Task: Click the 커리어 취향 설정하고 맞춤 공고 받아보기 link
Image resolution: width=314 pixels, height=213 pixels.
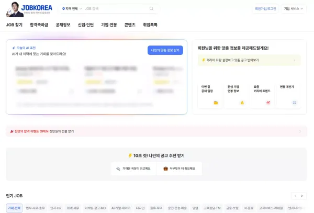Action: point(232,60)
